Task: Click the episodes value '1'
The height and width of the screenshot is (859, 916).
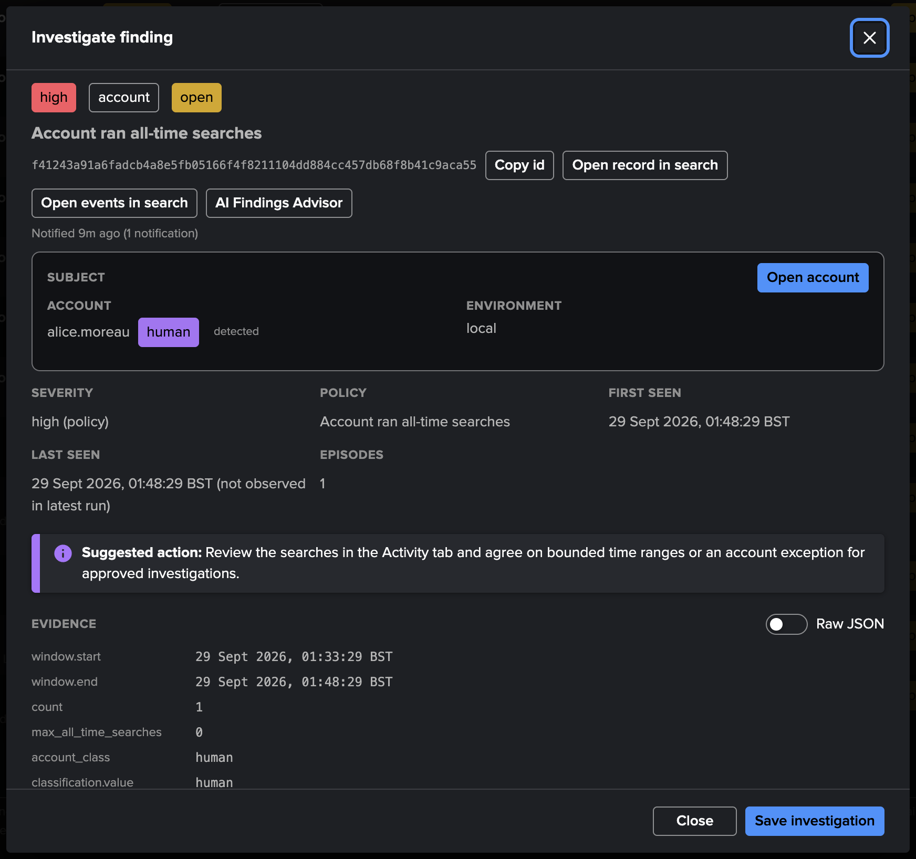Action: coord(322,484)
